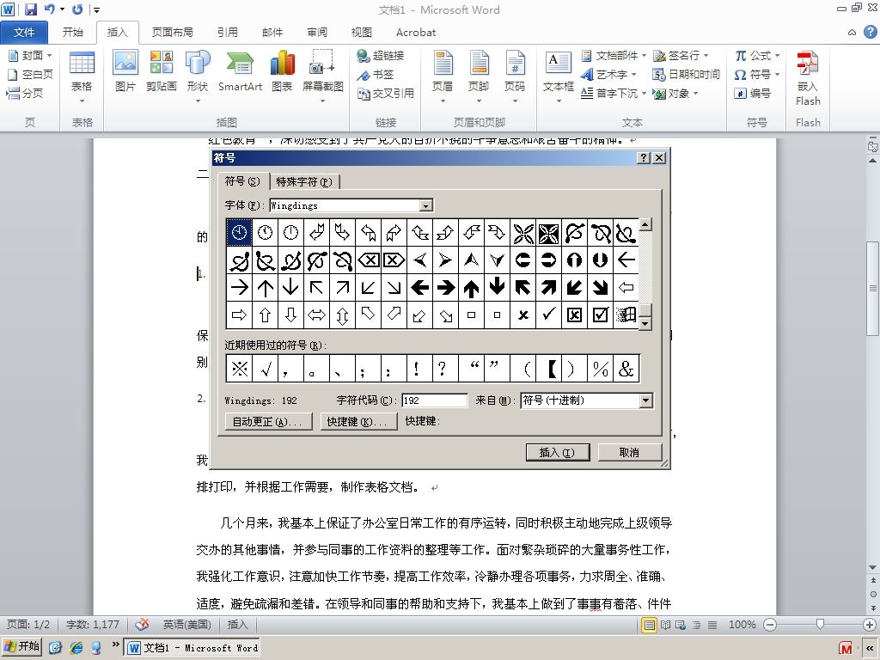This screenshot has height=660, width=880.
Task: Select the Windows logo symbol in the grid
Action: tap(626, 315)
